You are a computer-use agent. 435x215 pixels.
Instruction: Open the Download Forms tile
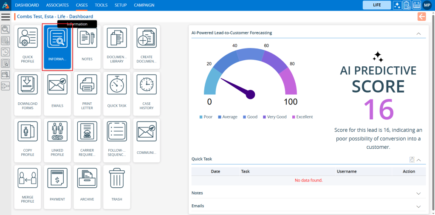pyautogui.click(x=28, y=93)
